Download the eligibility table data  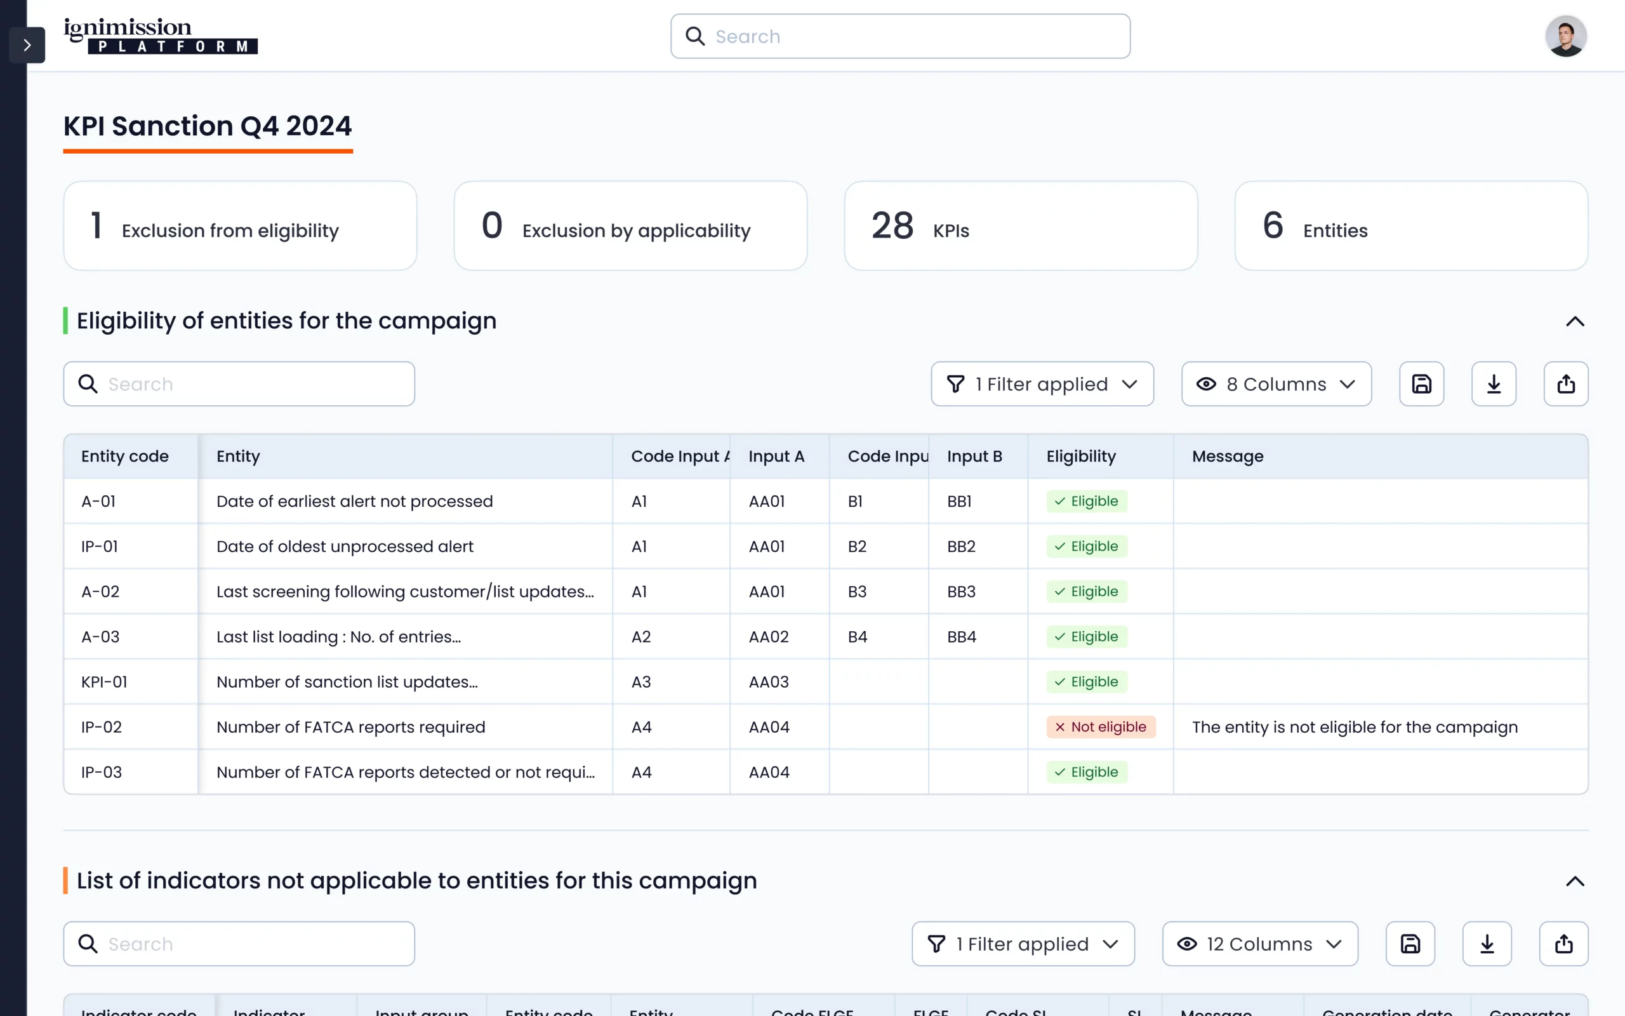[1494, 384]
